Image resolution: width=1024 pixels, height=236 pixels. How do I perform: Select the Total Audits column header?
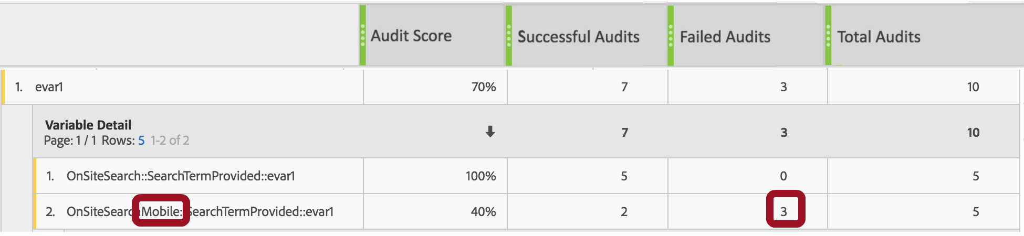coord(924,36)
